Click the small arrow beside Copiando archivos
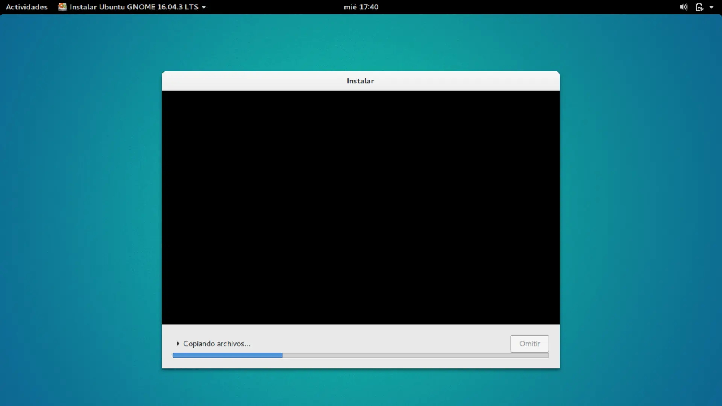Image resolution: width=722 pixels, height=406 pixels. 178,344
